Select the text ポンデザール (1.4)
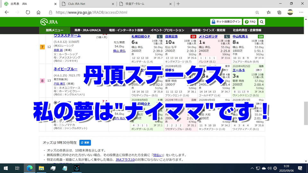This screenshot has height=173, width=308. (x=142, y=62)
